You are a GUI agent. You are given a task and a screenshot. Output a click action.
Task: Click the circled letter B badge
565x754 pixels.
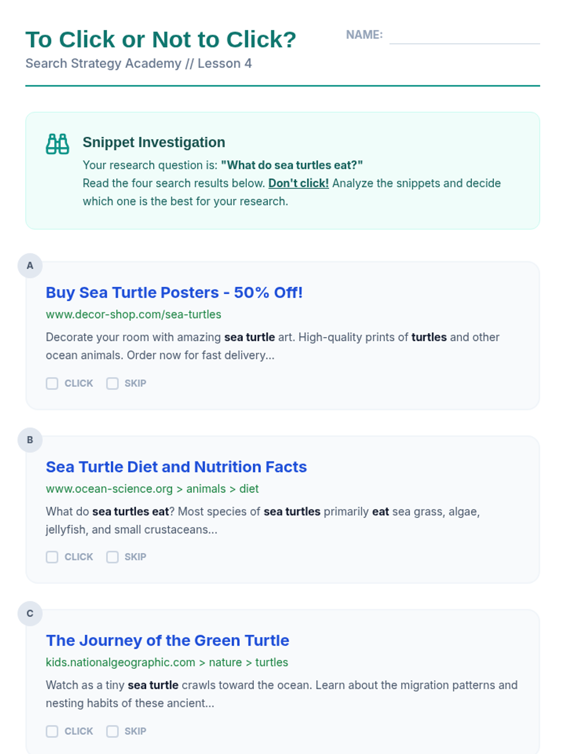pos(30,440)
